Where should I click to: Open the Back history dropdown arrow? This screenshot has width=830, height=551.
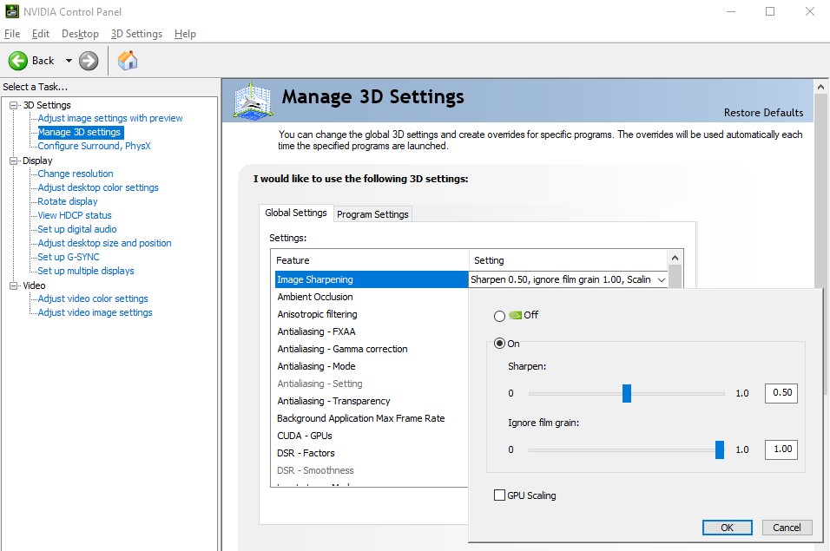point(69,61)
